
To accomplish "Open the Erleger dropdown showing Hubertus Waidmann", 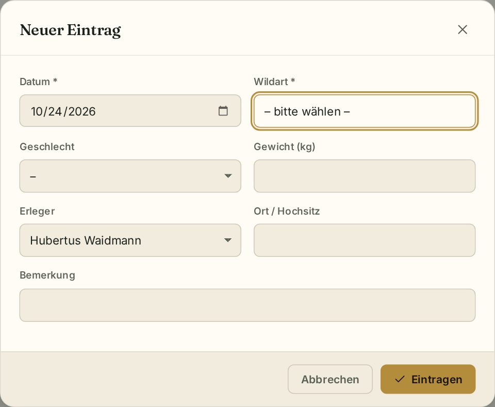I will click(130, 240).
